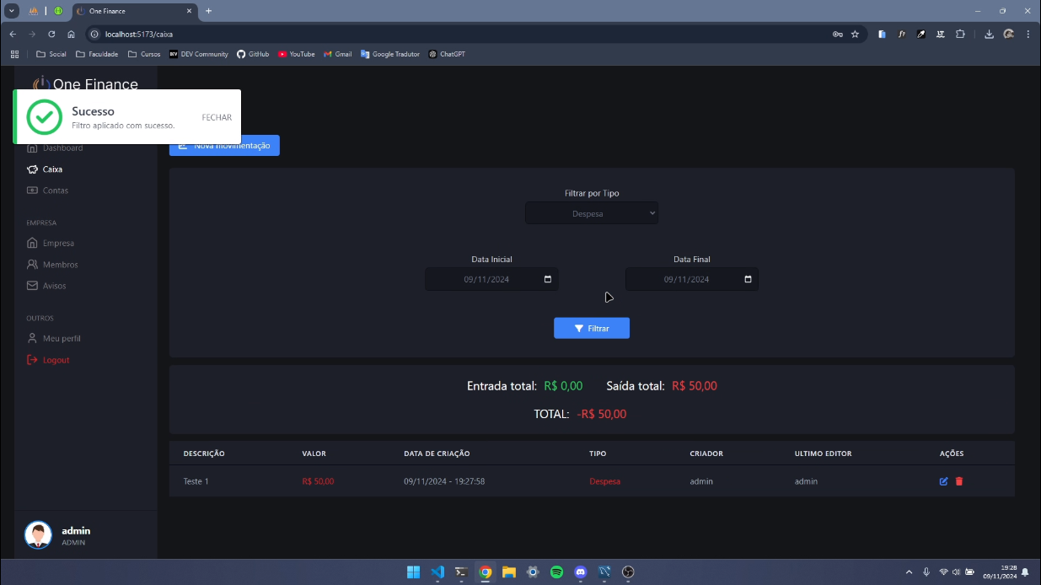The image size is (1041, 585).
Task: Open File Explorer from the taskbar
Action: click(509, 572)
